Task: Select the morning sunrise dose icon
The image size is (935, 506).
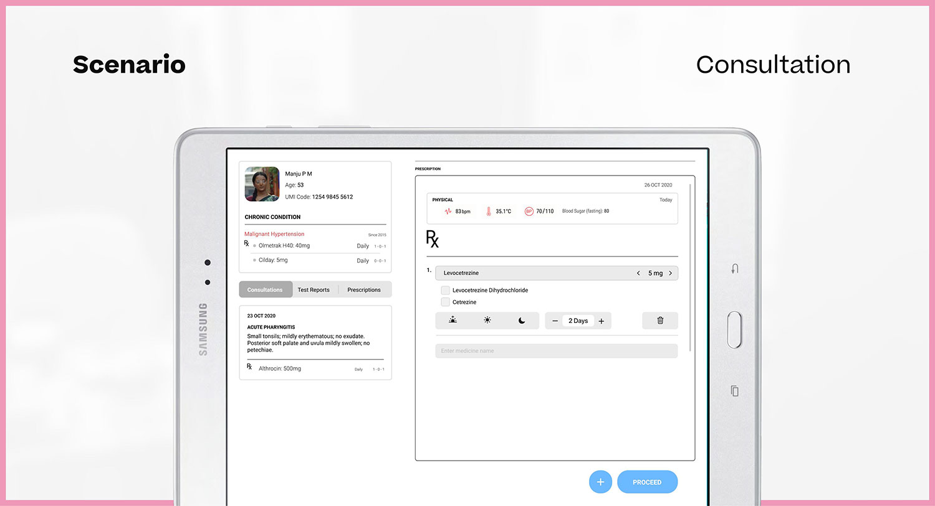Action: [453, 321]
